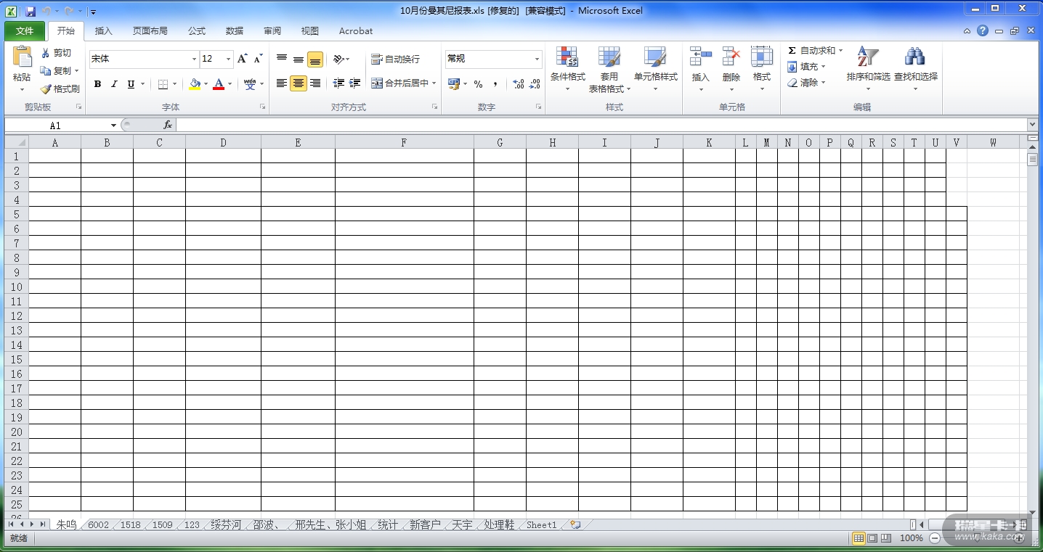Click the Save icon in quick access toolbar
Screen dimensions: 1043x552
click(x=31, y=11)
